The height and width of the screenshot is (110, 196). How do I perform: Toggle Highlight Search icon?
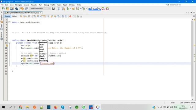click(x=44, y=16)
